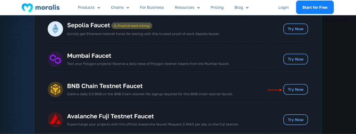
Task: Click the 'Test your Polygon projects' description
Action: [148, 64]
